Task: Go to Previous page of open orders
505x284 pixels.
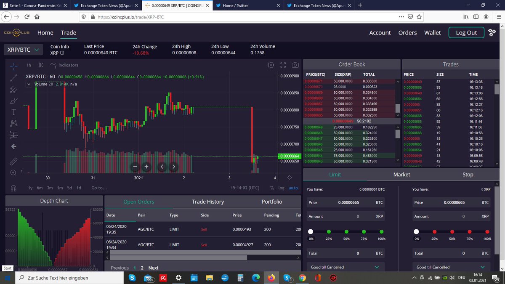Action: click(120, 268)
